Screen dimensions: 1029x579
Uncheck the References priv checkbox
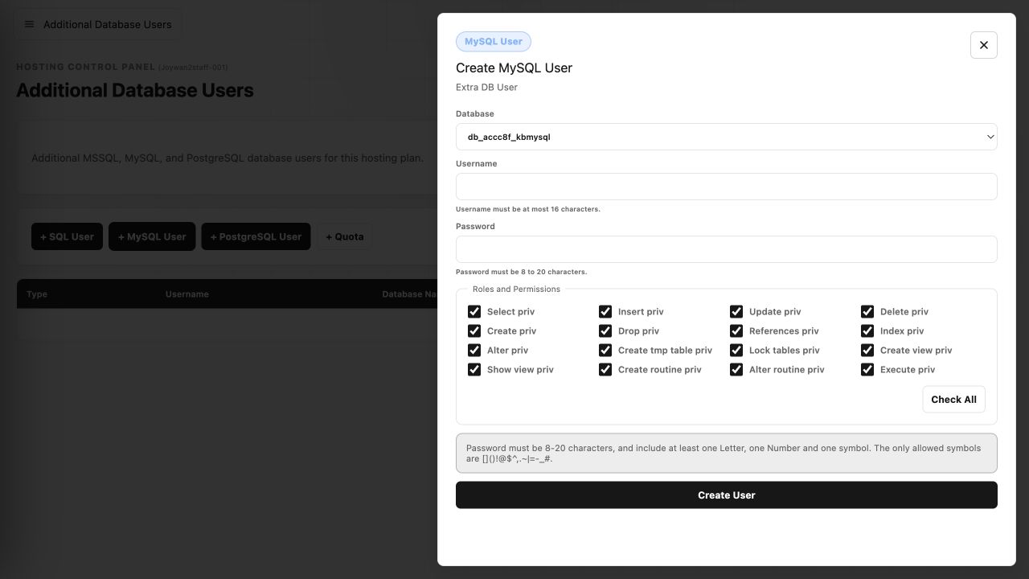pos(736,331)
